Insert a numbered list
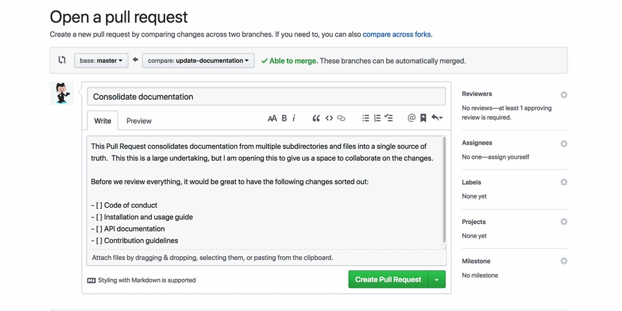622x311 pixels. coord(377,118)
